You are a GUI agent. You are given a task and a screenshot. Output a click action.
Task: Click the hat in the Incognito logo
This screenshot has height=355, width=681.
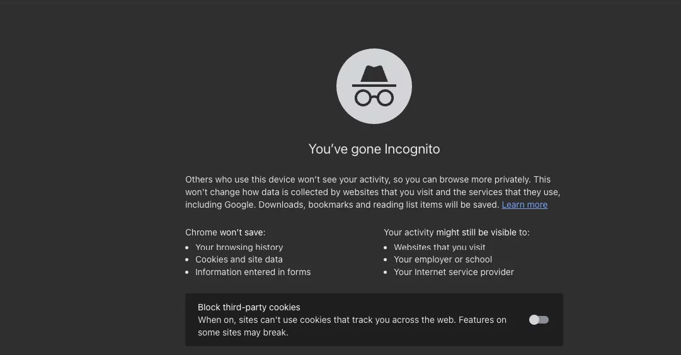[374, 76]
